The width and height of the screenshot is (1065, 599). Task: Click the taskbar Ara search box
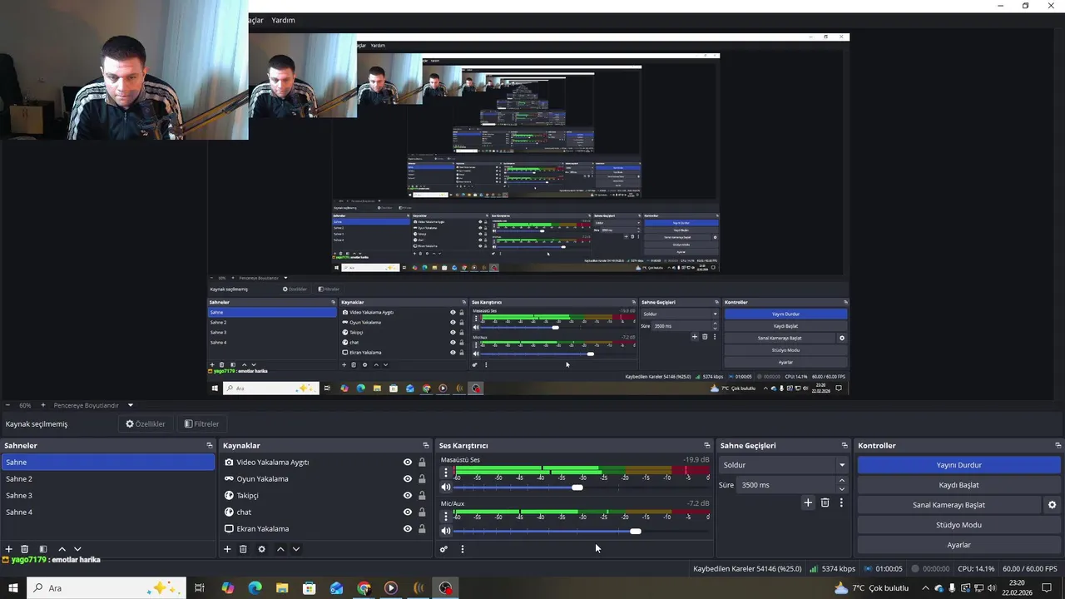(x=106, y=588)
